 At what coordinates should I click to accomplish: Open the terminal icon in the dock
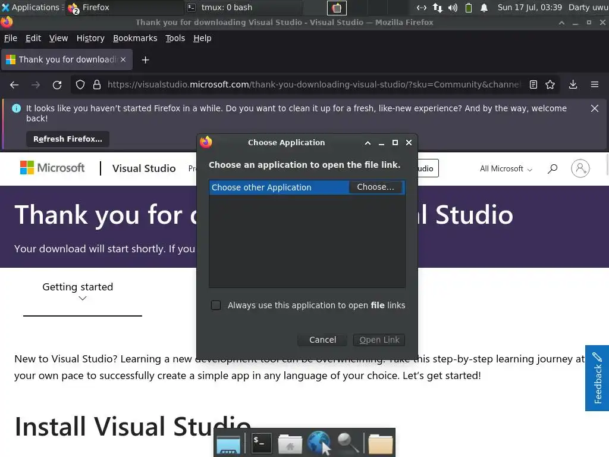(x=261, y=443)
